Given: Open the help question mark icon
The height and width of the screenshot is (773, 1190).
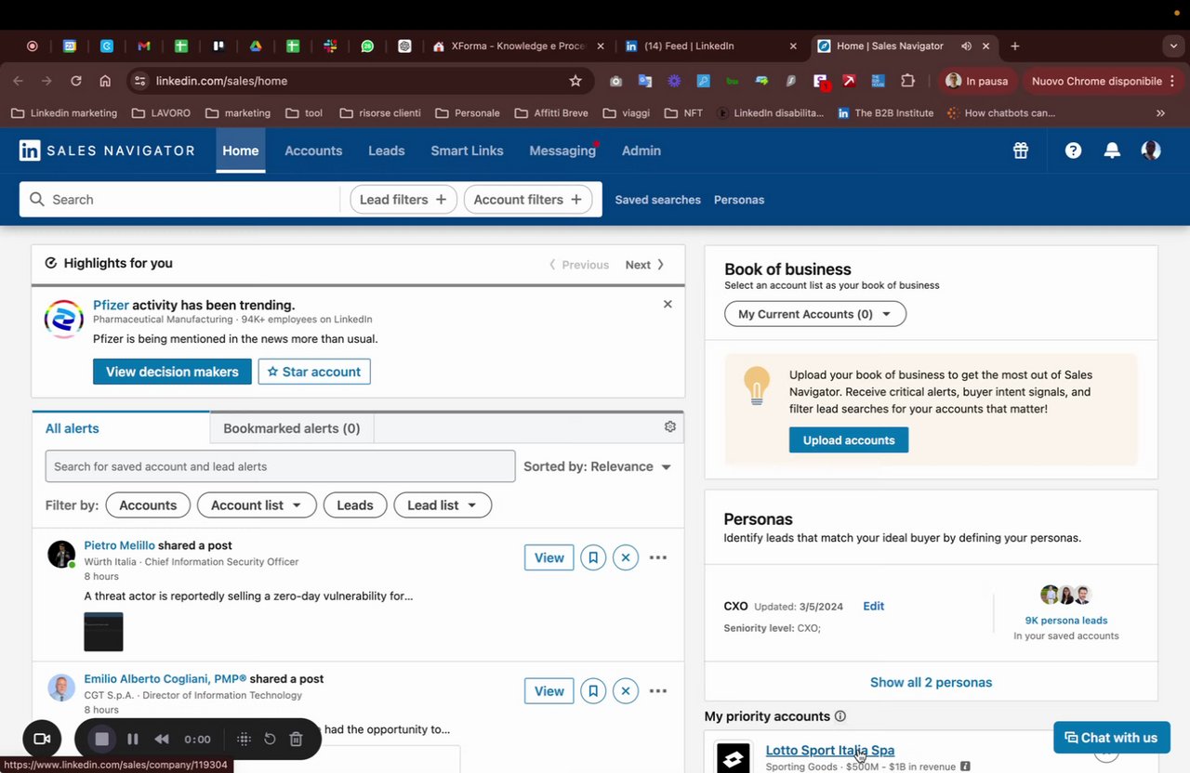Looking at the screenshot, I should point(1073,151).
